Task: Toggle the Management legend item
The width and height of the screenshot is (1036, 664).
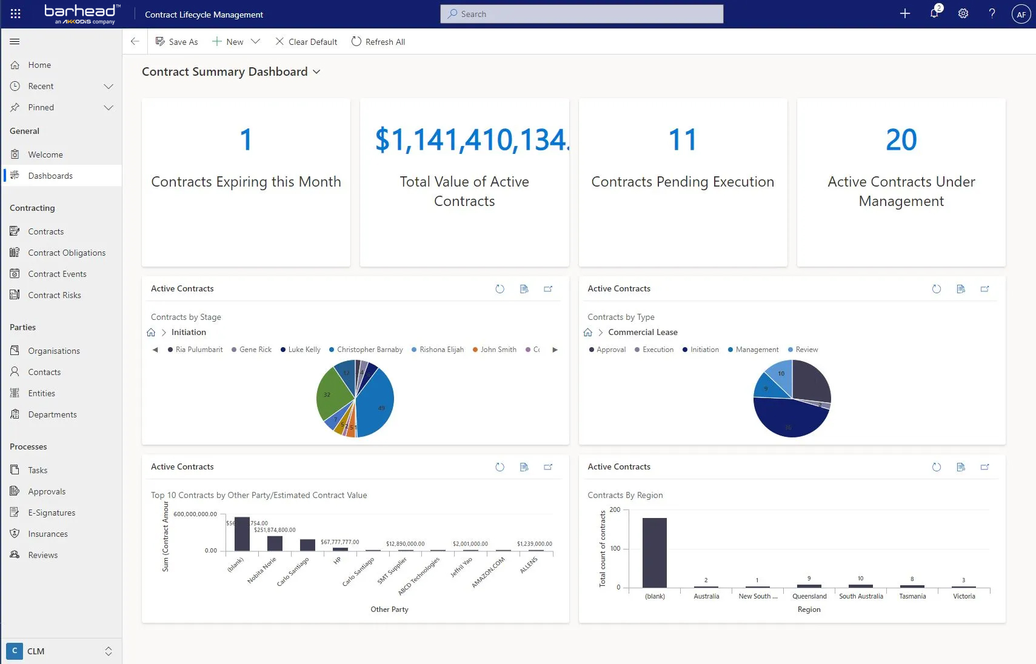Action: (x=753, y=350)
